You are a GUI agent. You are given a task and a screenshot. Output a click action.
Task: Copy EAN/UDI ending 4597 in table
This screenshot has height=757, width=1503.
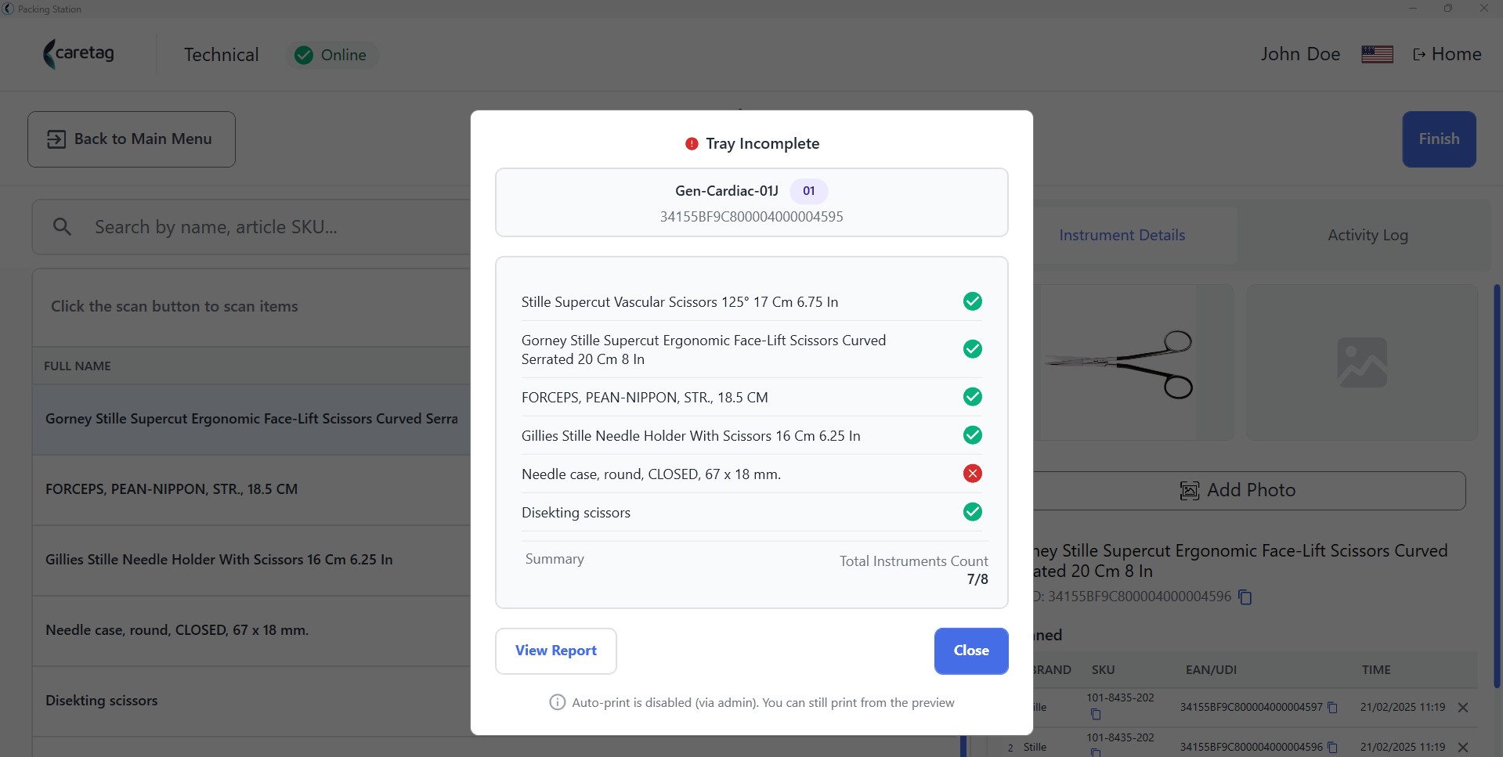pos(1332,708)
